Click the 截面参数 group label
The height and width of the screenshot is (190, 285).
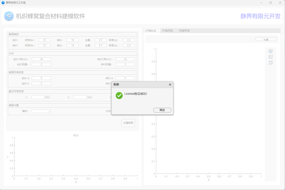click(14, 34)
